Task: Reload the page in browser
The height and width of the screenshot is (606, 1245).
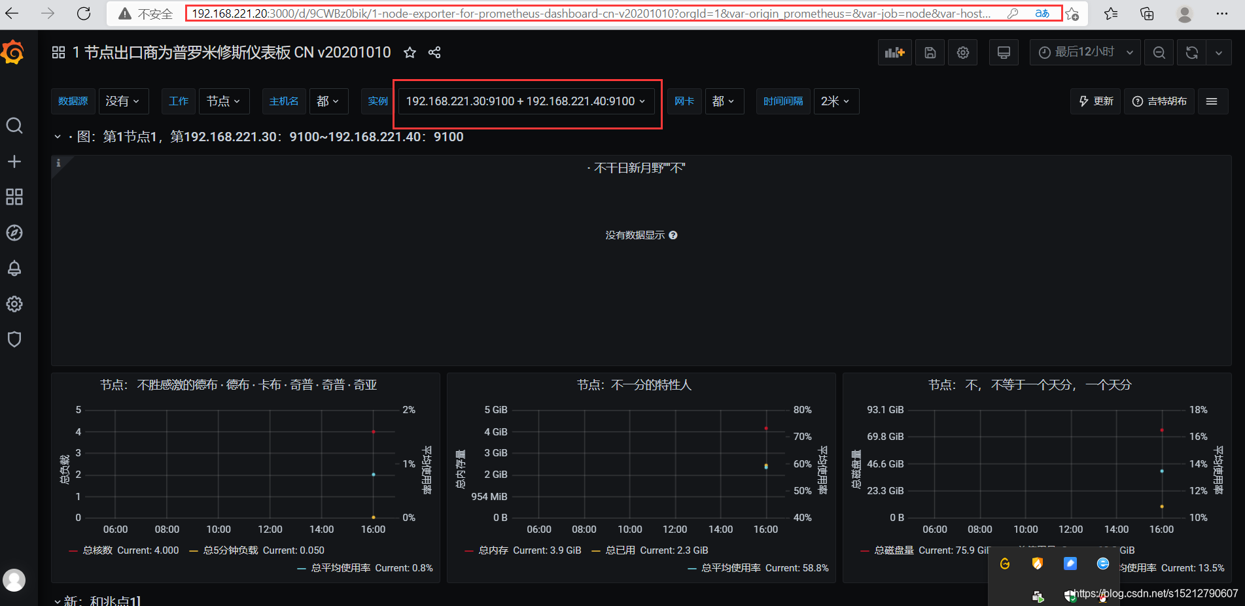Action: [84, 13]
